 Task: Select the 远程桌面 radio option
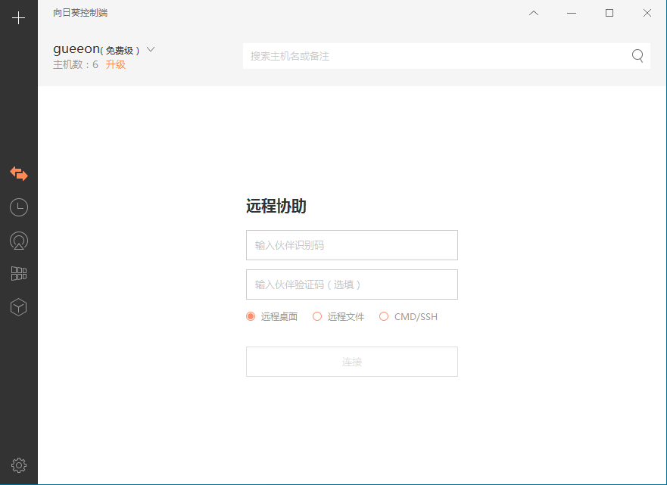pos(251,316)
